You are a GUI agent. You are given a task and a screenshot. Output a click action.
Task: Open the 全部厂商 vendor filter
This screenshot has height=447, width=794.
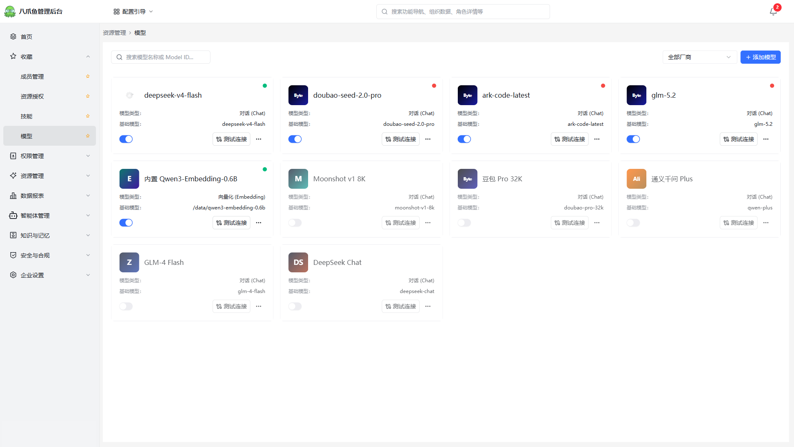(700, 57)
